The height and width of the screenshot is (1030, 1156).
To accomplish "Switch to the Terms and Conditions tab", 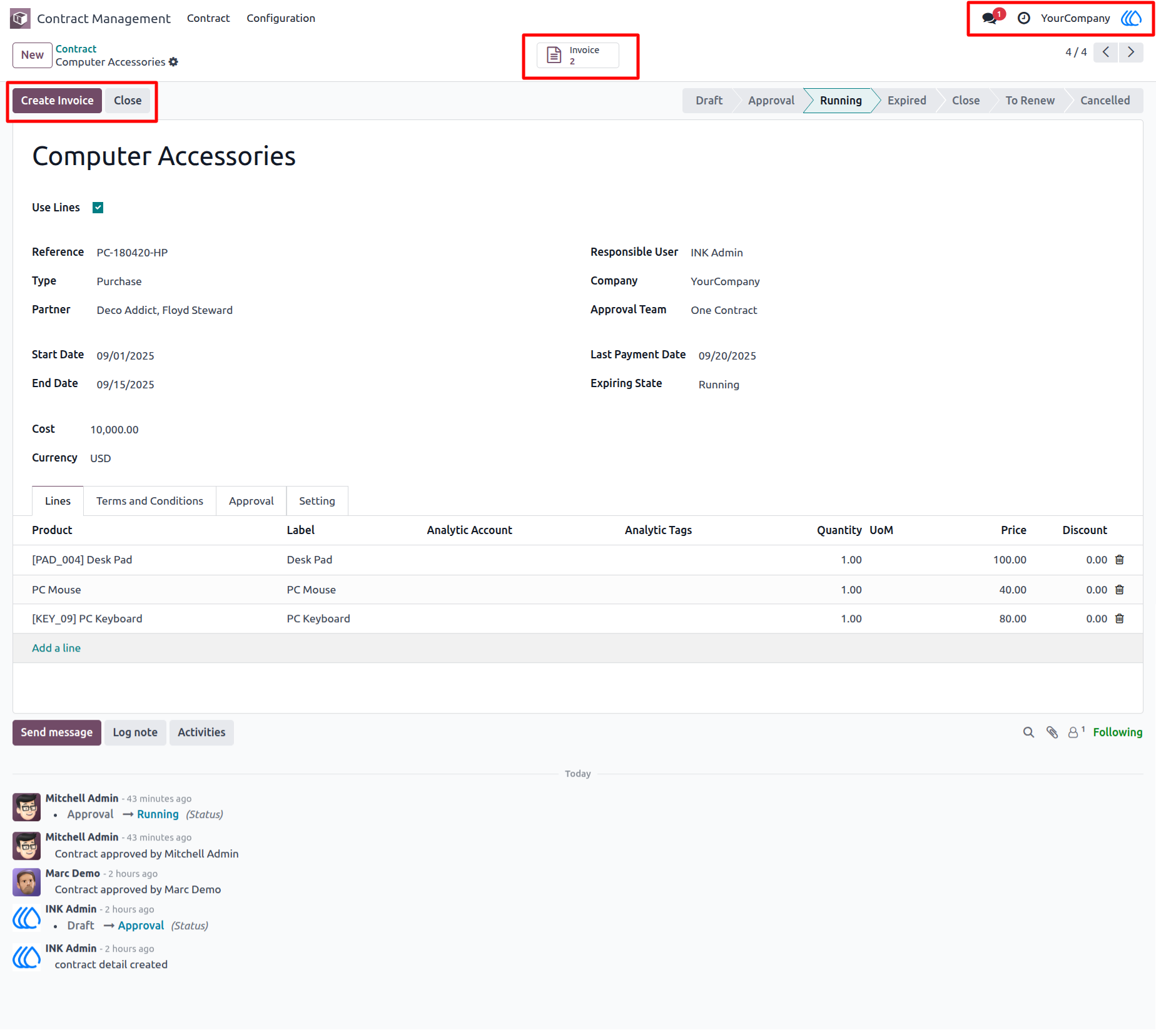I will [x=150, y=501].
